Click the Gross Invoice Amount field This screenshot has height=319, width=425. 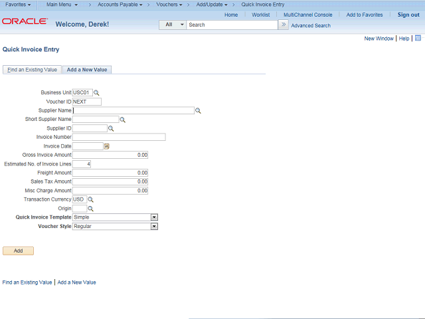pyautogui.click(x=110, y=155)
